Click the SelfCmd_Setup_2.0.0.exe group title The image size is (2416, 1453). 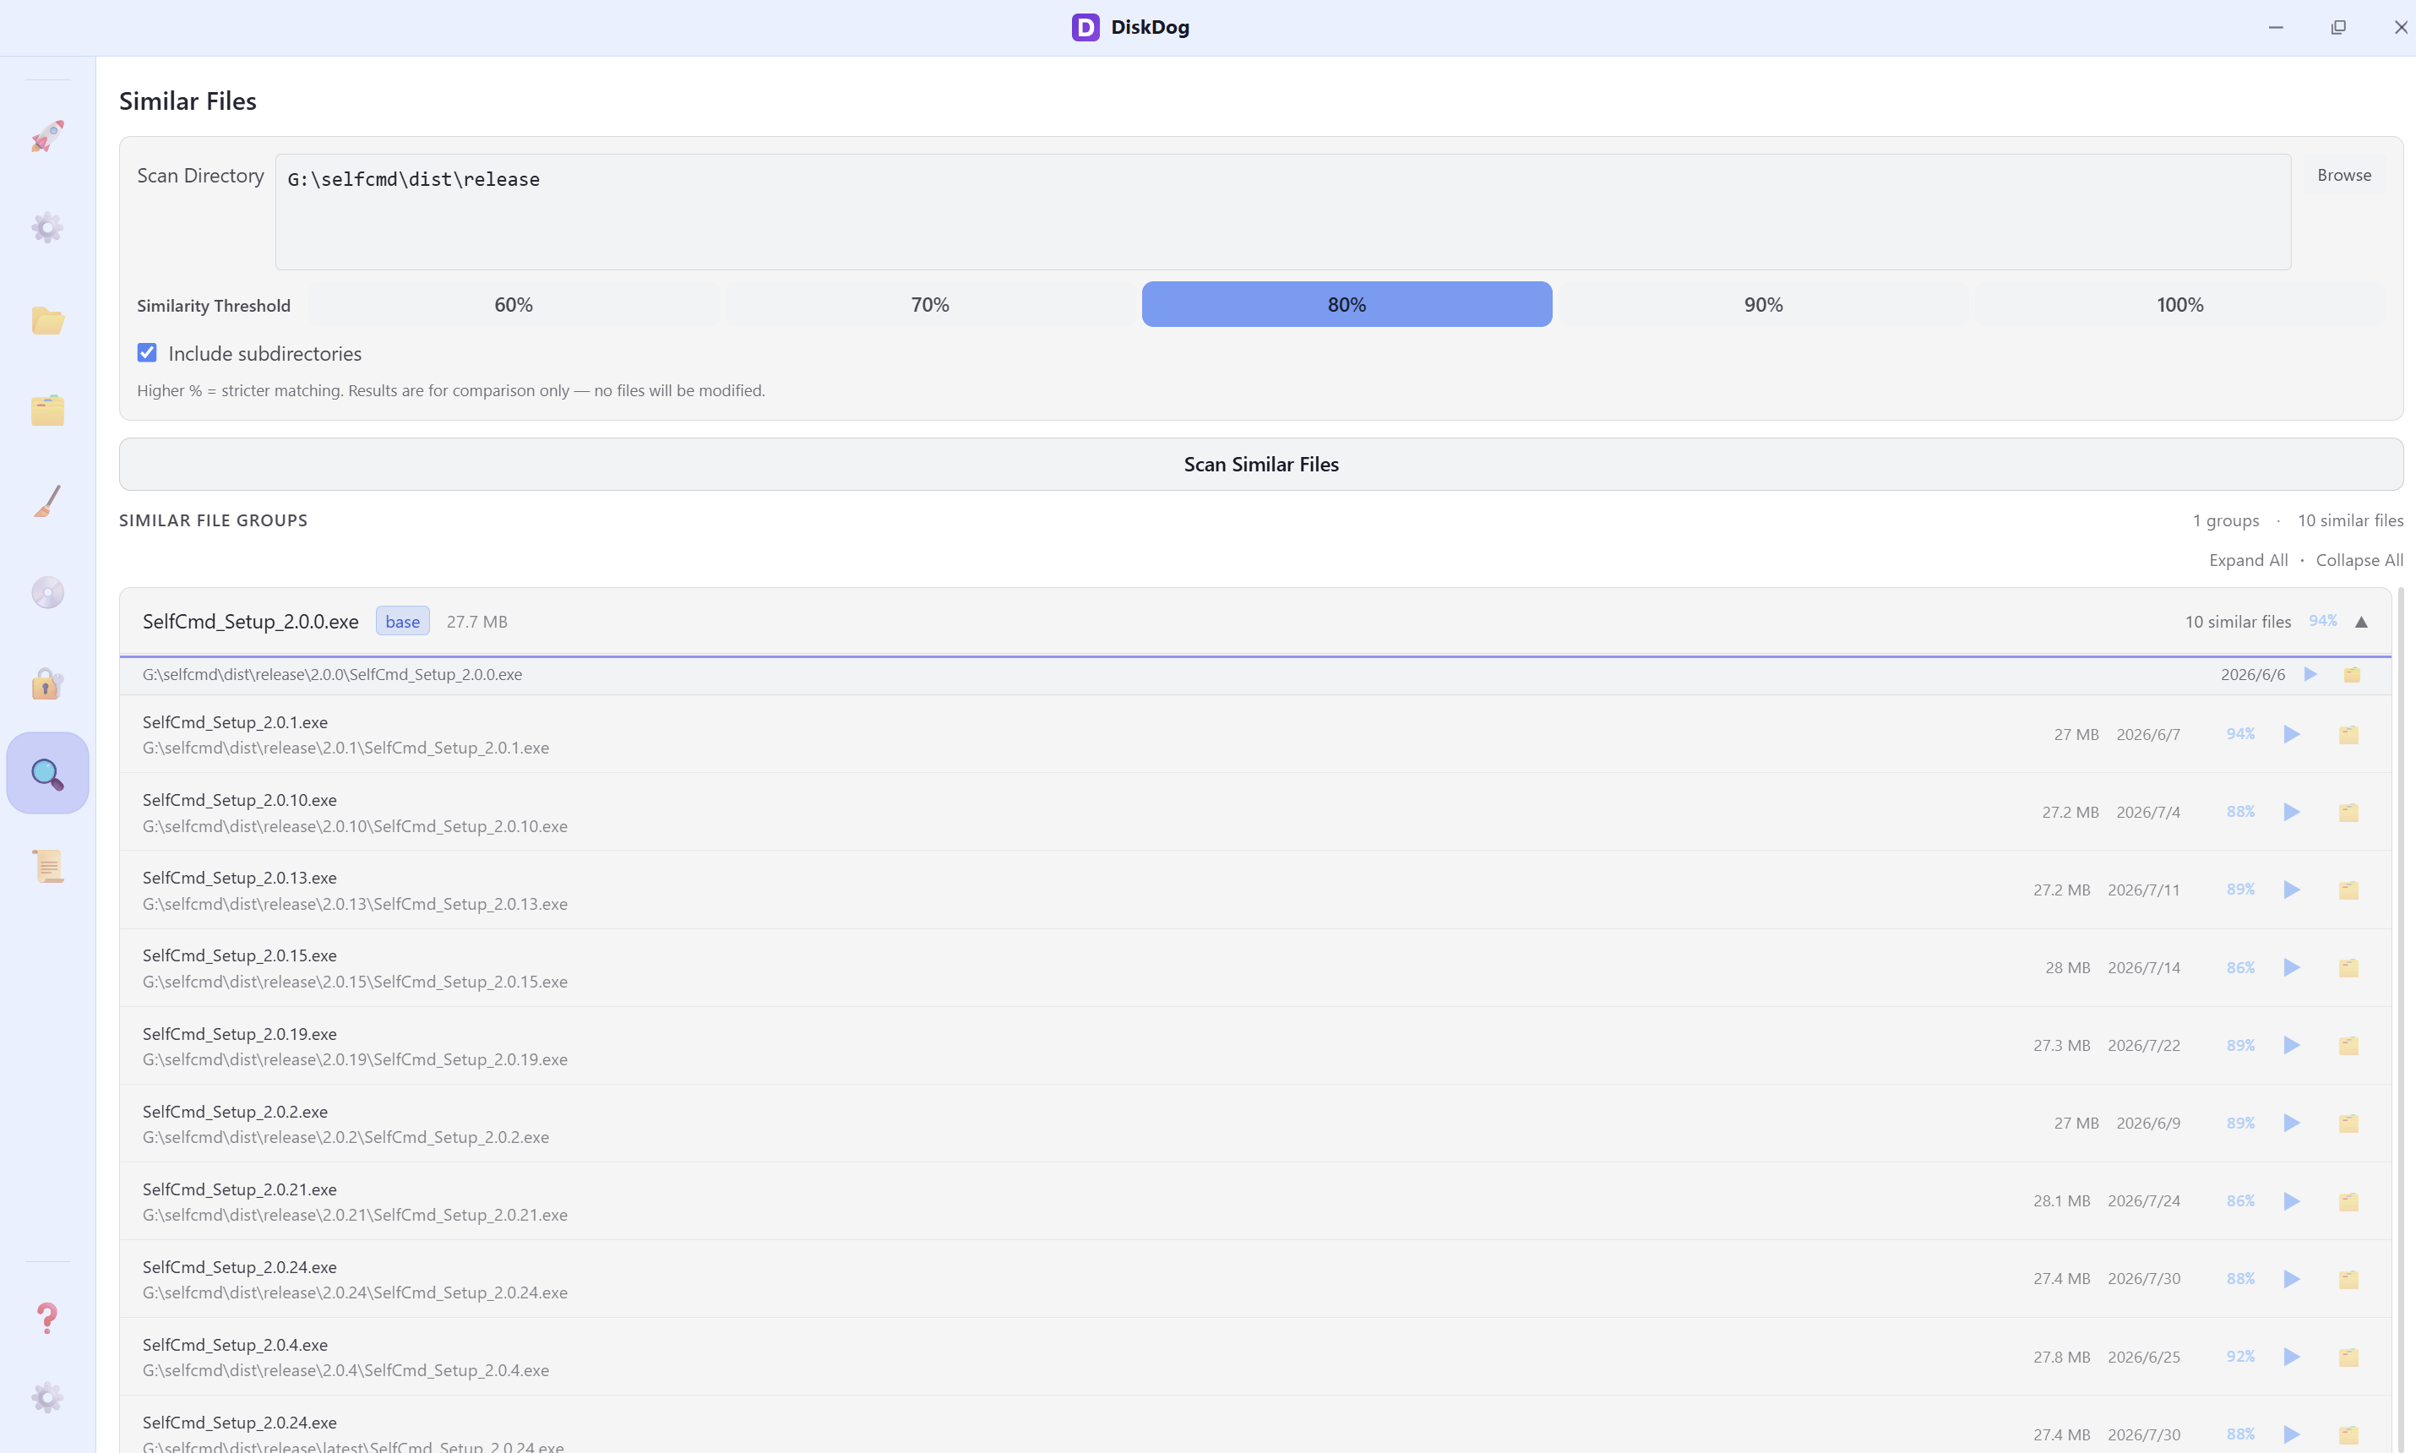point(251,622)
